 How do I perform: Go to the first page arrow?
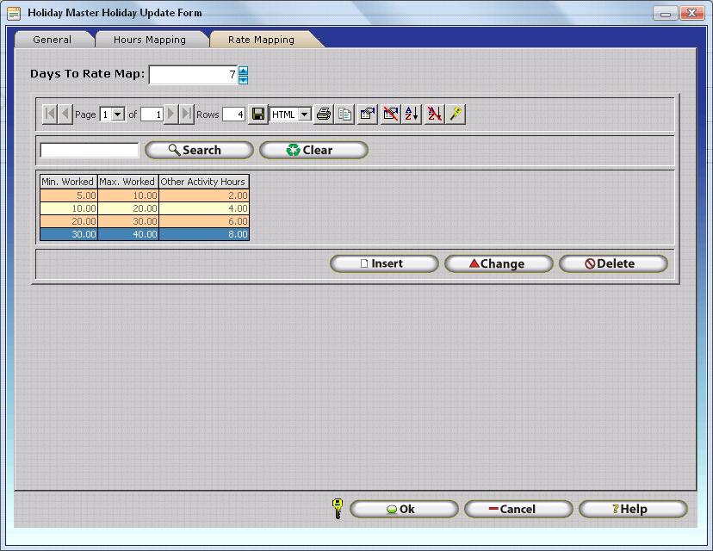point(49,115)
